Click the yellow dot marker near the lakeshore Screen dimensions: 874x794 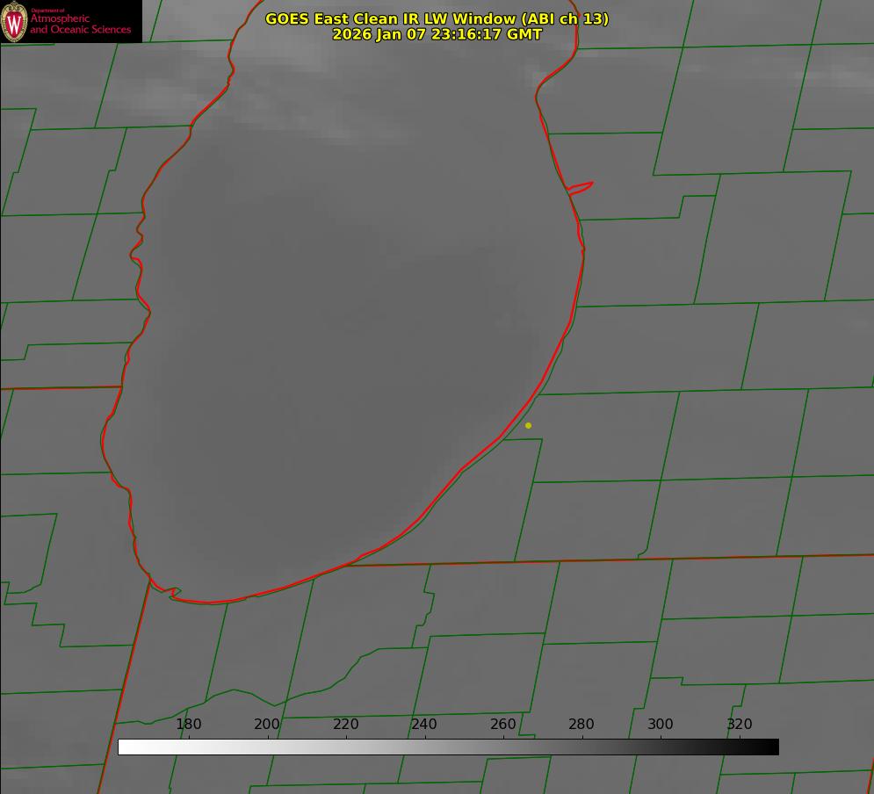(x=528, y=425)
